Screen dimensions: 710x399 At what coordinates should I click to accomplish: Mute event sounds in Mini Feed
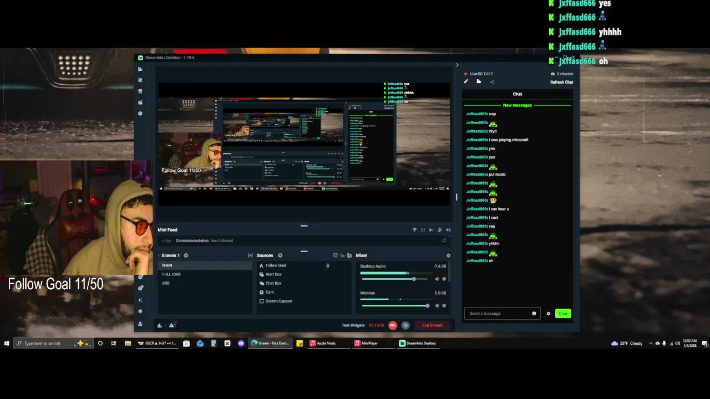coord(448,230)
